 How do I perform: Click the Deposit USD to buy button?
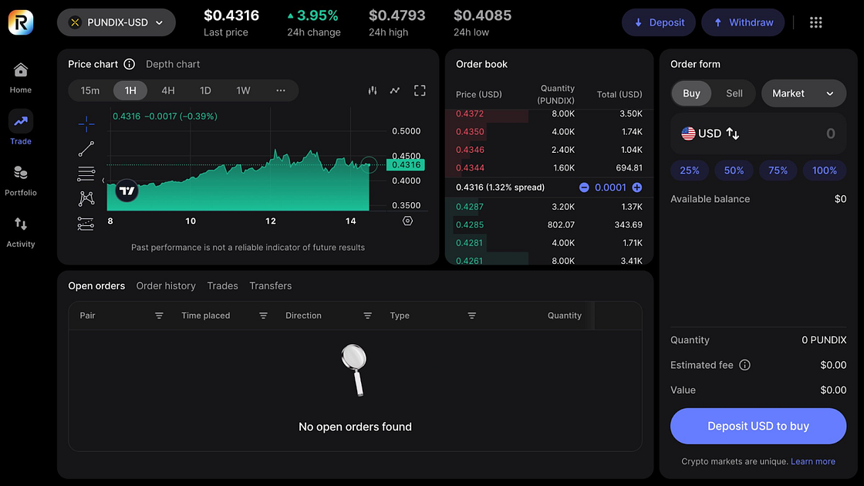pos(758,426)
